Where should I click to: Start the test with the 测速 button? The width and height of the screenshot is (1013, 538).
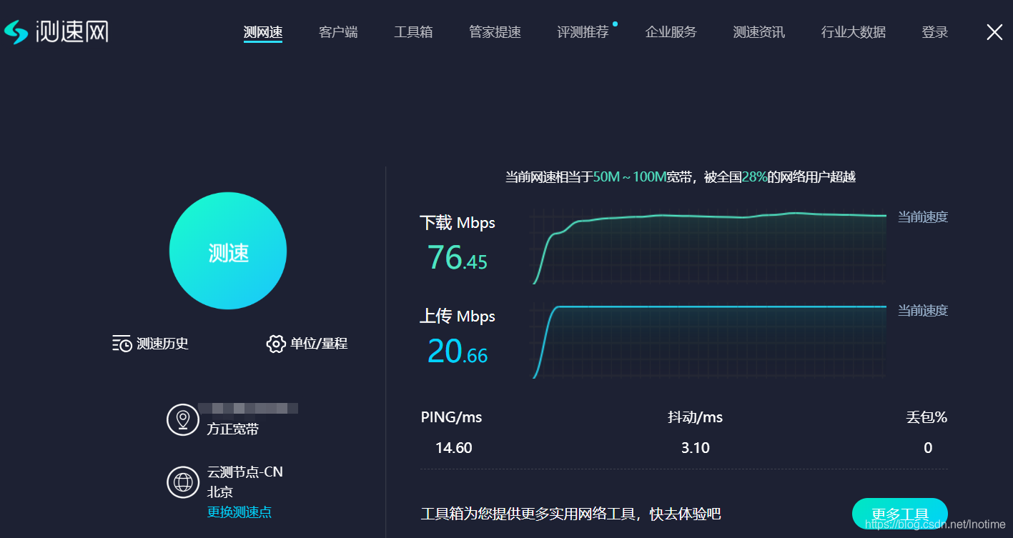228,251
